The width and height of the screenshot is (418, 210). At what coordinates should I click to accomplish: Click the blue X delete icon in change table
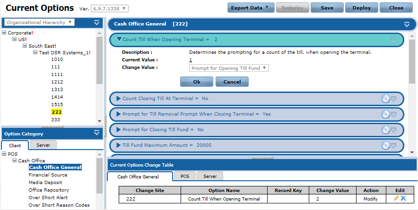pos(403,198)
